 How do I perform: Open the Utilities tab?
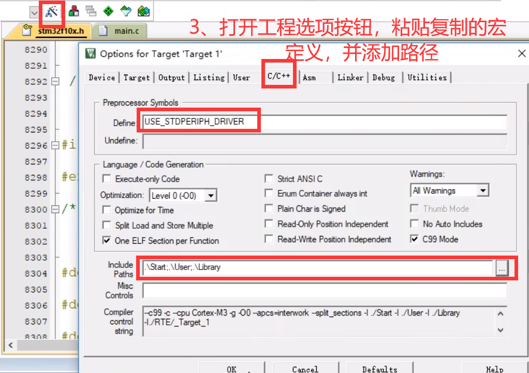point(427,78)
